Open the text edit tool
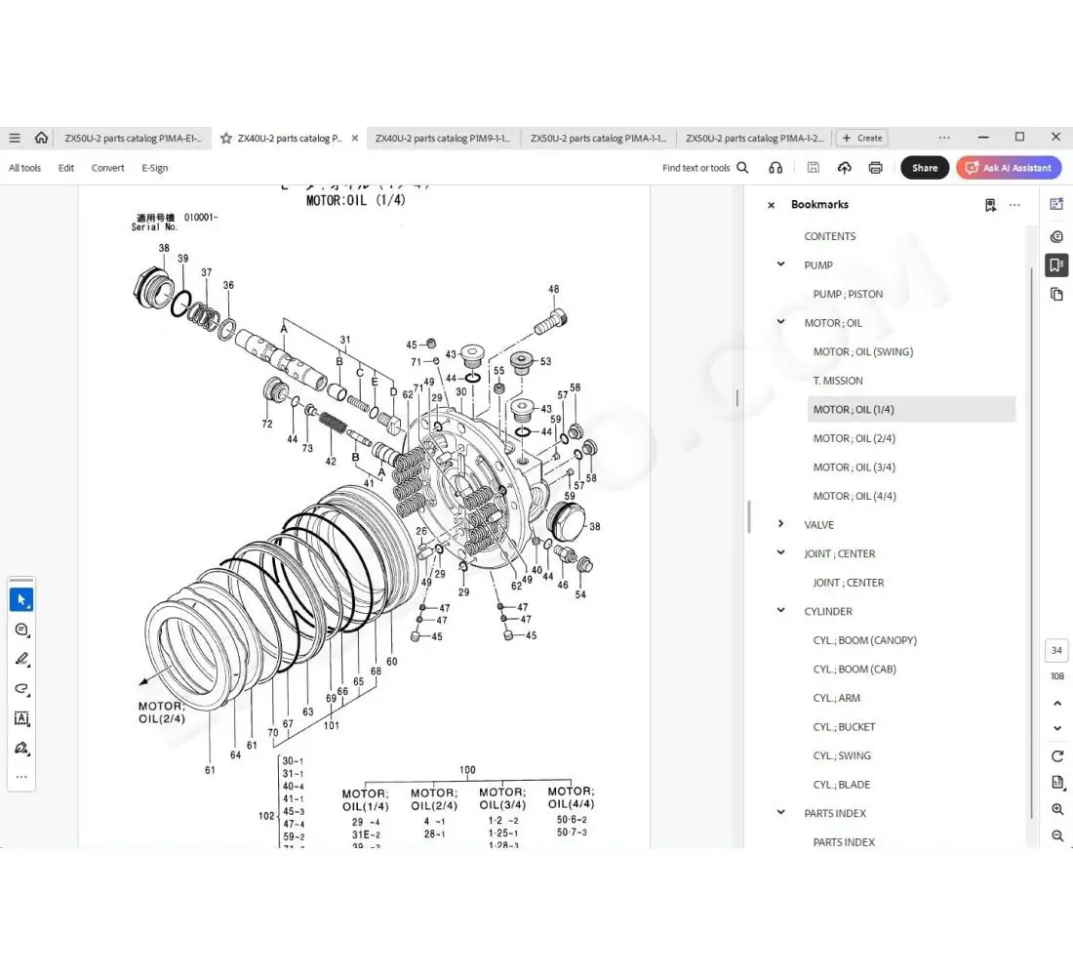Viewport: 1073px width, 976px height. tap(21, 718)
